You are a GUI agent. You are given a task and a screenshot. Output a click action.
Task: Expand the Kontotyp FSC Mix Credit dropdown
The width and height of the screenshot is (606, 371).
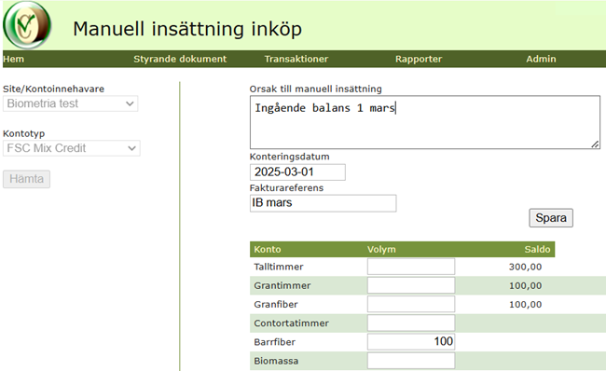tap(72, 148)
